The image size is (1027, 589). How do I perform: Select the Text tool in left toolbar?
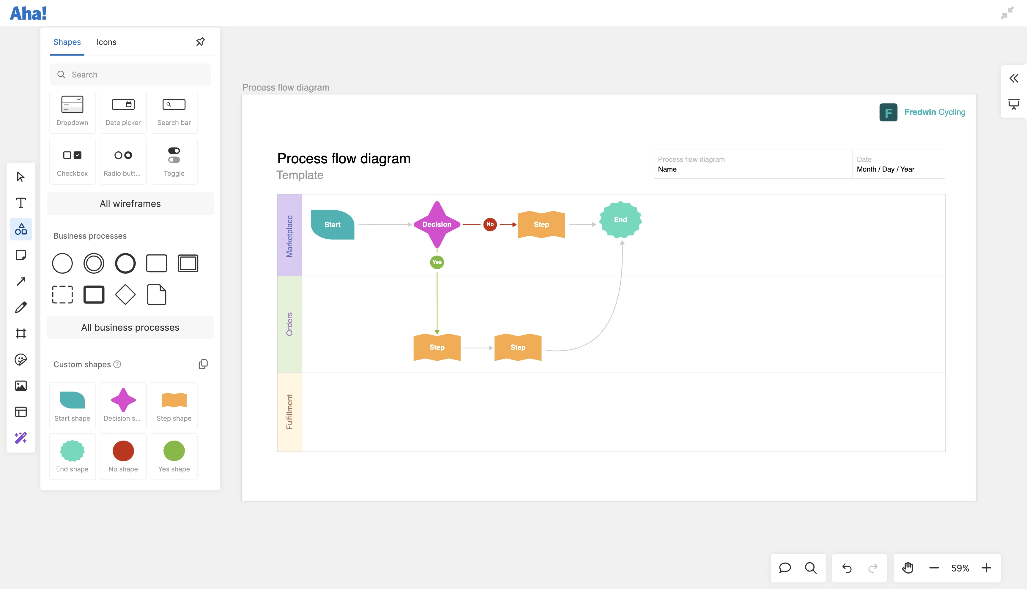(x=21, y=203)
